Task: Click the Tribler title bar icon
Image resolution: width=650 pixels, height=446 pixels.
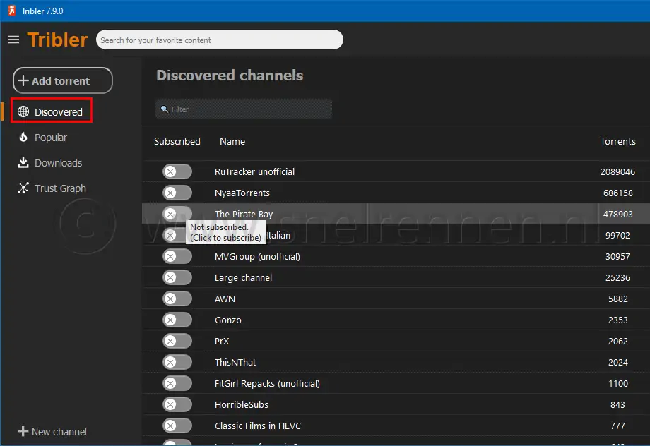Action: tap(11, 11)
